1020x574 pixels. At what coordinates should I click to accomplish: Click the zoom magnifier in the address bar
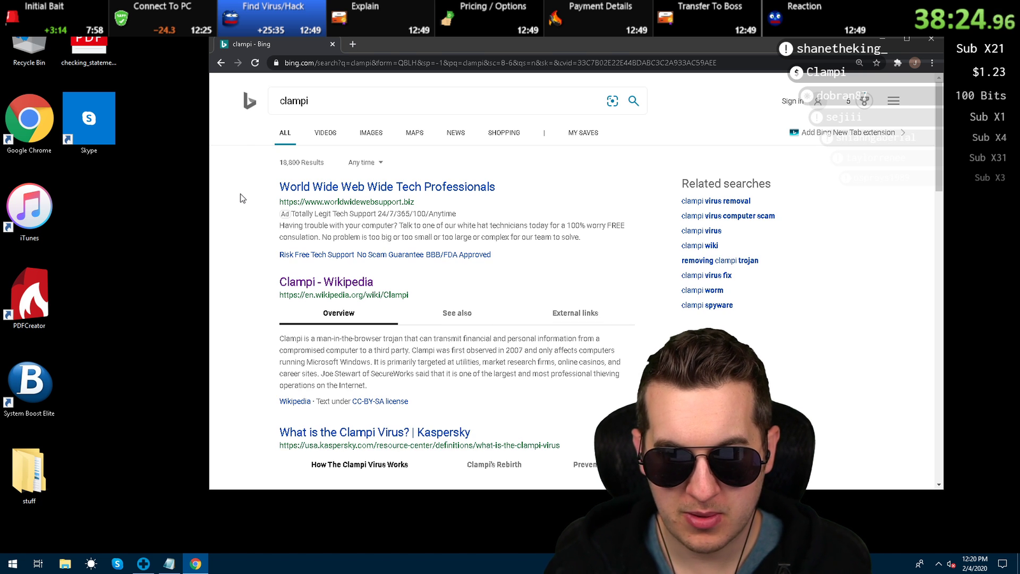(x=859, y=63)
